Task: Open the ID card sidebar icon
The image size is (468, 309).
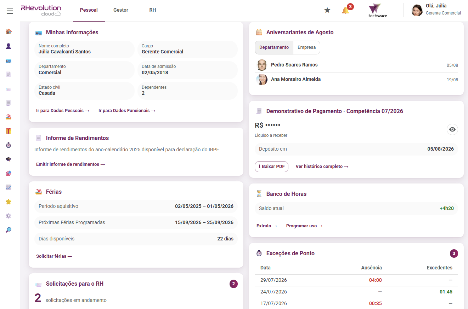Action: pyautogui.click(x=9, y=61)
